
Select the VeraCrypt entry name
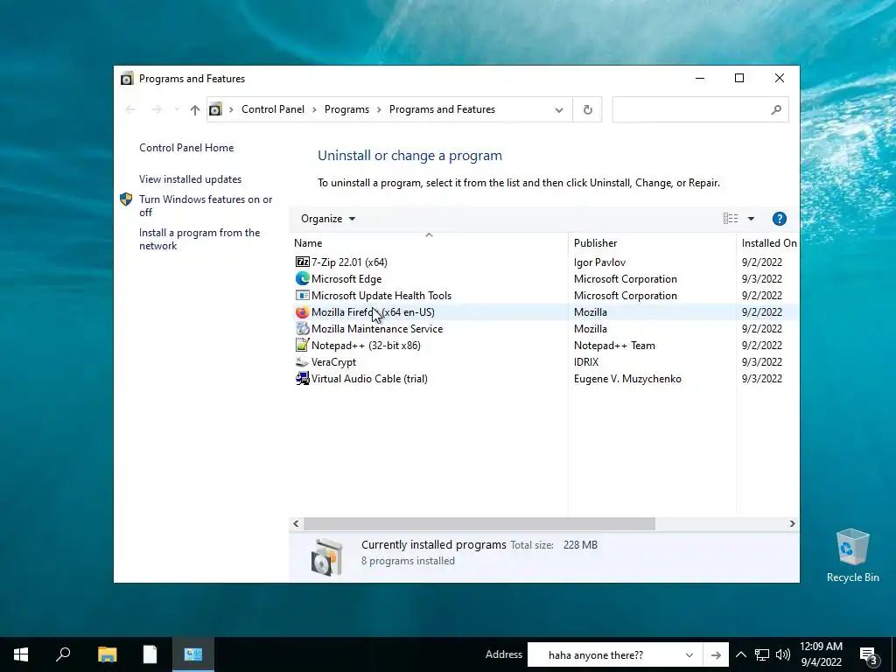pos(333,361)
